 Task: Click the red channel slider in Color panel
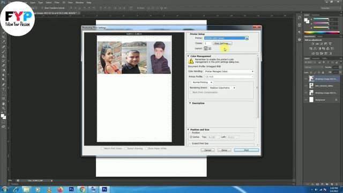pos(321,19)
